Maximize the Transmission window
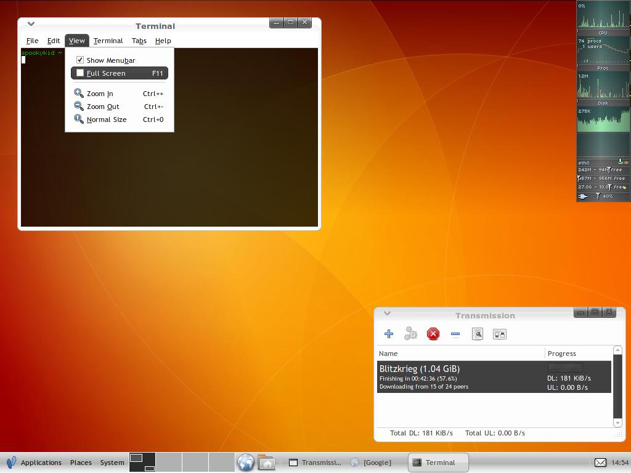 (595, 312)
